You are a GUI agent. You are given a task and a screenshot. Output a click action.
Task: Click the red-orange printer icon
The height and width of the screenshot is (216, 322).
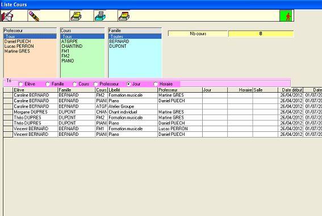coord(124,16)
